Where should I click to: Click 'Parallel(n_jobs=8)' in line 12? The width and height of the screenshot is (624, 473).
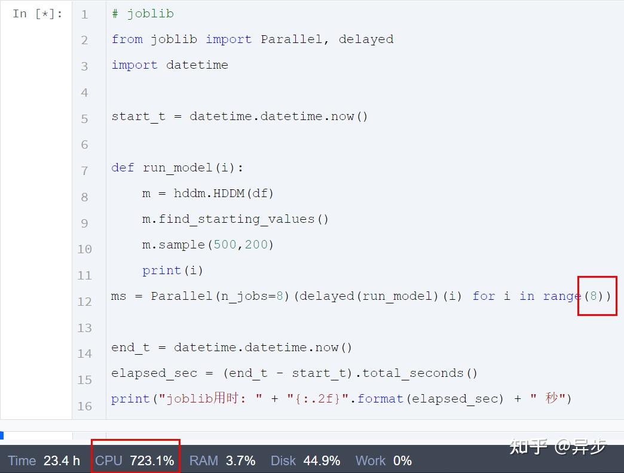tap(220, 296)
